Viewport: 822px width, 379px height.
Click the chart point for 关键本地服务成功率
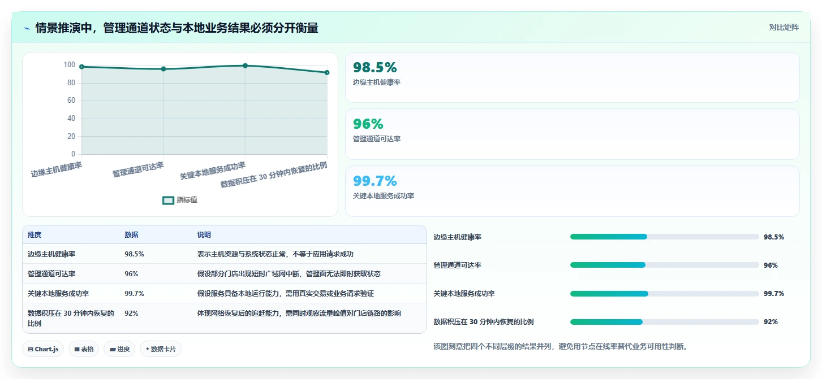tap(245, 66)
